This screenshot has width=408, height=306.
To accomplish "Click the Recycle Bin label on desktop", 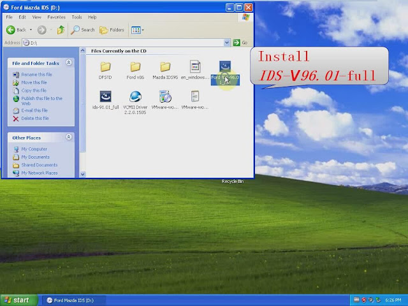I will [x=233, y=181].
